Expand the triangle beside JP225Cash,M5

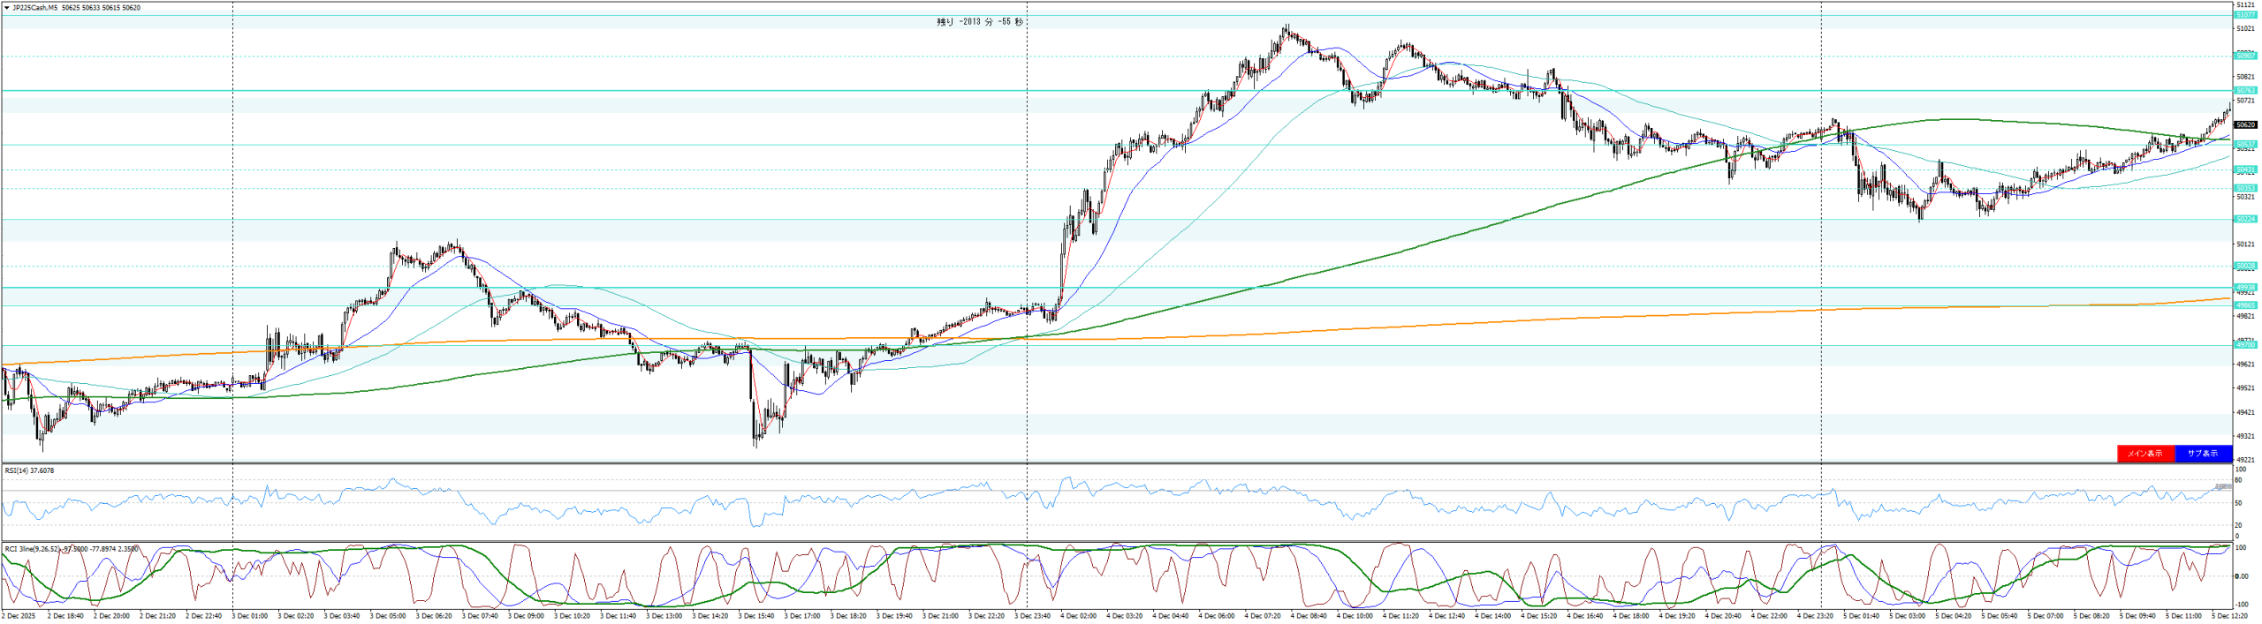click(x=8, y=8)
